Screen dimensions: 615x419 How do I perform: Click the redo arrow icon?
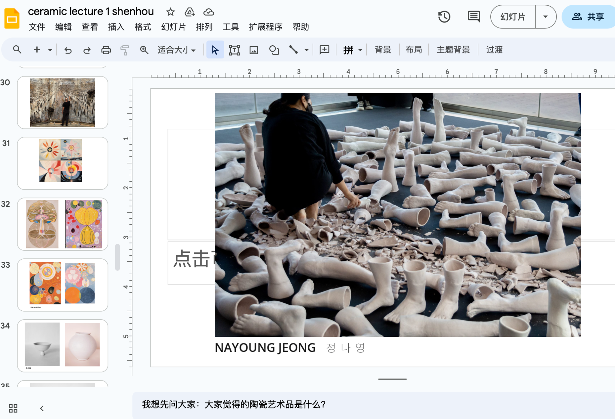87,50
